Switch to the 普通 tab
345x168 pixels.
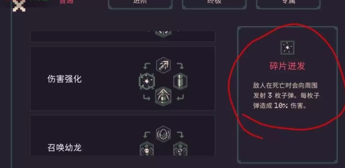[x=66, y=2]
